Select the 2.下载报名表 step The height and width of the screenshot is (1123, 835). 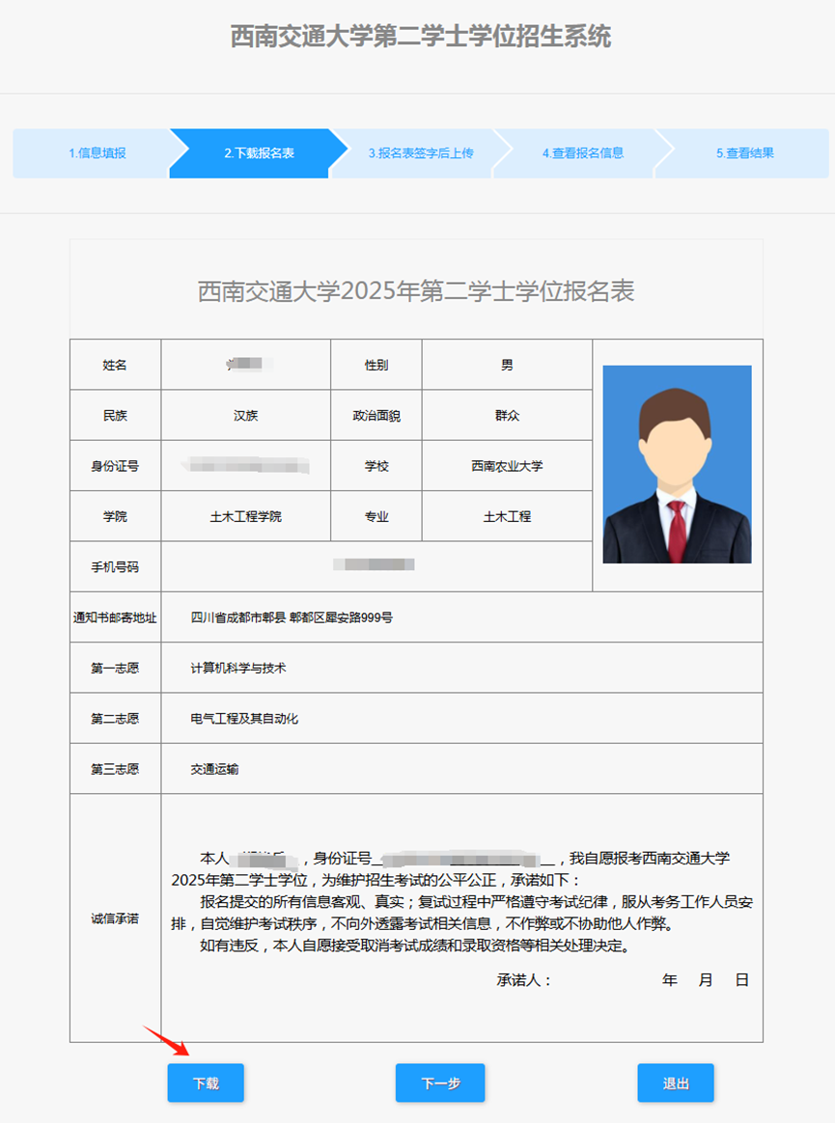[x=259, y=153]
